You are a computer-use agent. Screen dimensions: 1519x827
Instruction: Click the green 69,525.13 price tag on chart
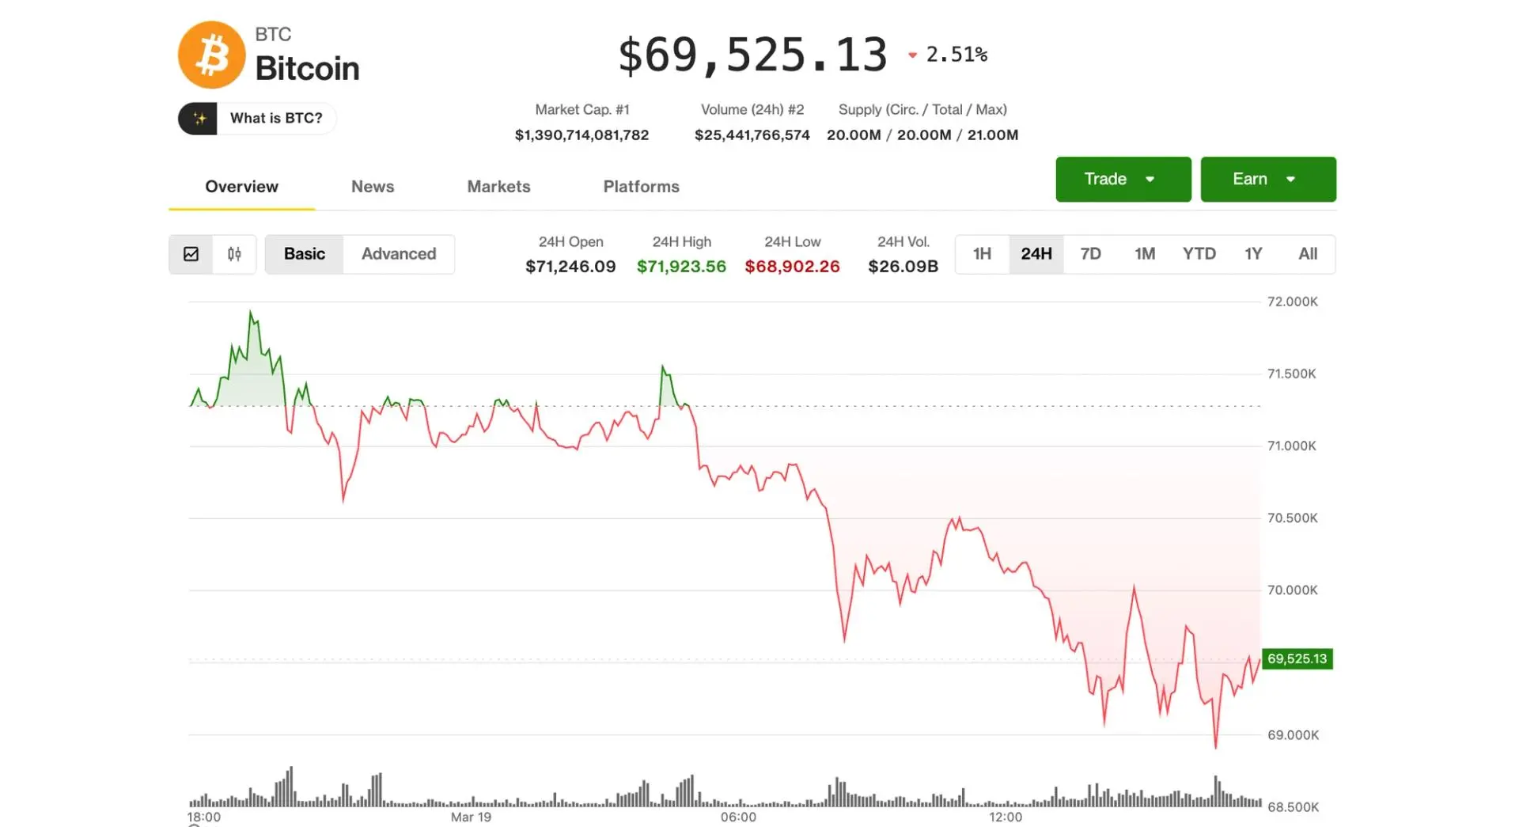click(1297, 658)
